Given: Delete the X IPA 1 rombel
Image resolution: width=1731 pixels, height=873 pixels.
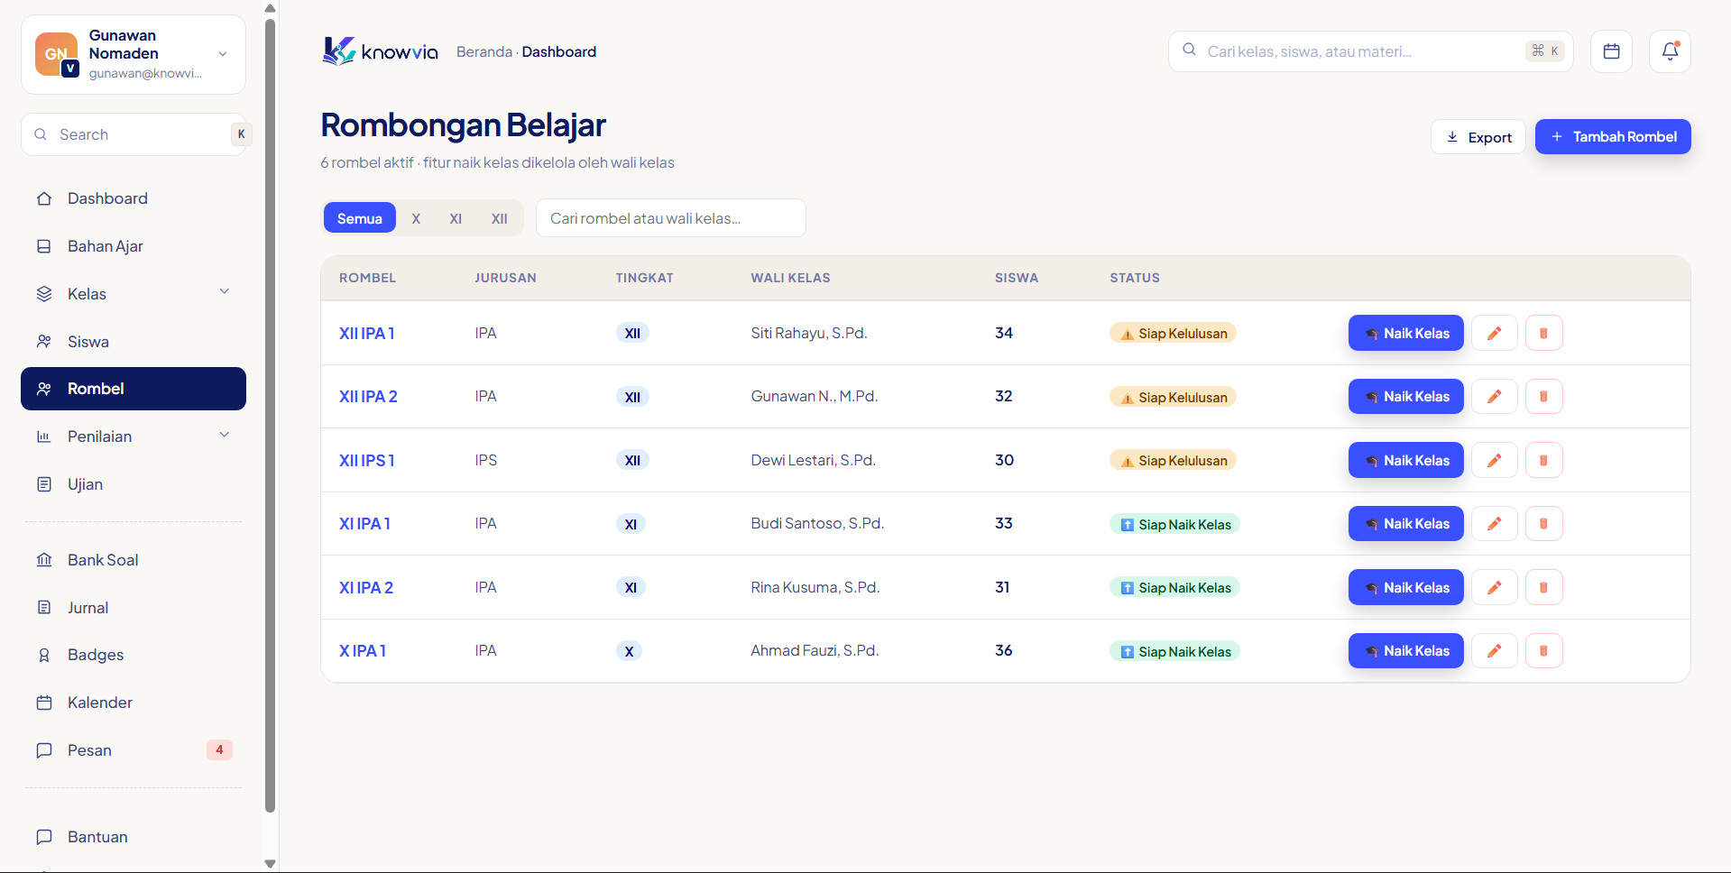Looking at the screenshot, I should pos(1543,650).
